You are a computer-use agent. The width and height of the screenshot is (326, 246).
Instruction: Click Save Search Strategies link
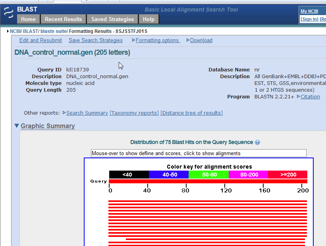(x=96, y=40)
